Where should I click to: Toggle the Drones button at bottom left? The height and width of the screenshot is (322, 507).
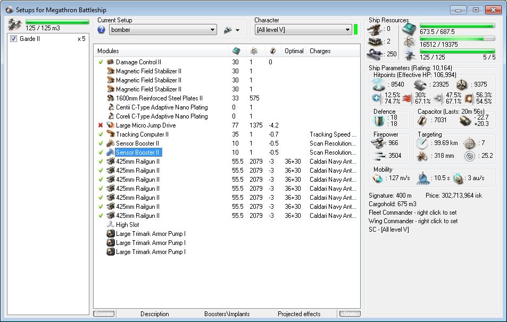[104, 313]
